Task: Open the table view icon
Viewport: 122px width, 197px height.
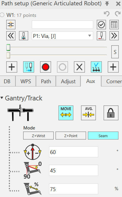Action: coord(114,25)
